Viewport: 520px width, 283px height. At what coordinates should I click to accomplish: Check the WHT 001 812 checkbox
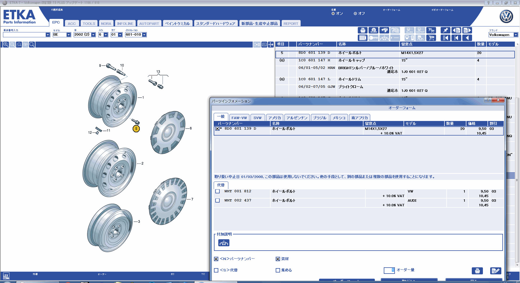click(217, 191)
